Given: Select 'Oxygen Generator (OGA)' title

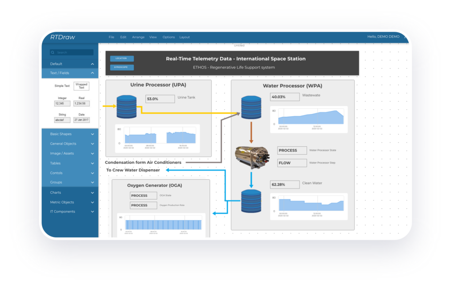Looking at the screenshot, I should [x=155, y=185].
